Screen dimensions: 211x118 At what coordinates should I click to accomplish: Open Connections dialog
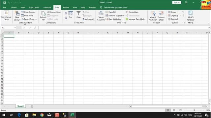point(54,12)
